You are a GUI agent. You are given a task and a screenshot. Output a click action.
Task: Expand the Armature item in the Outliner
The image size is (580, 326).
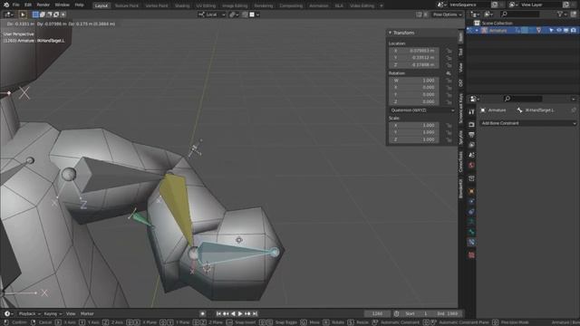click(x=477, y=30)
